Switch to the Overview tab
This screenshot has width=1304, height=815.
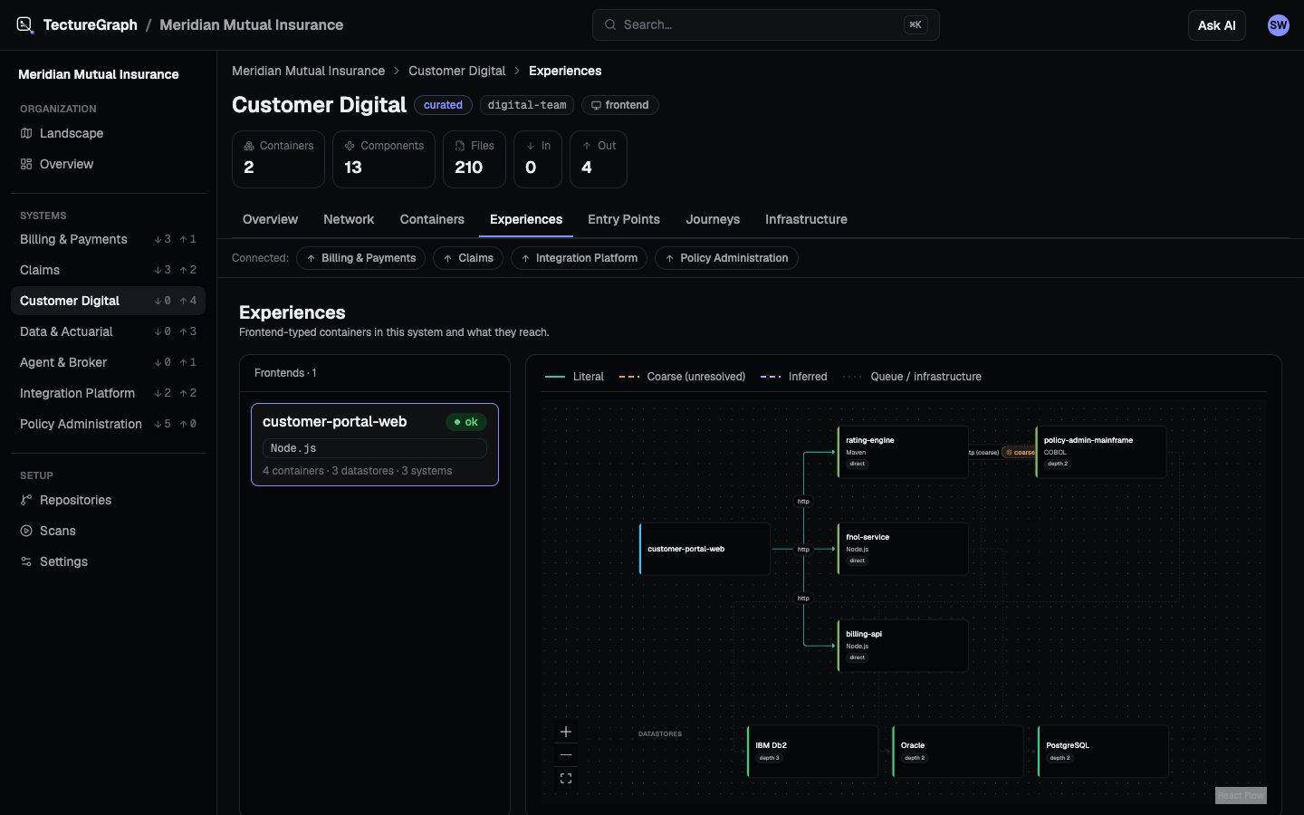click(x=270, y=220)
